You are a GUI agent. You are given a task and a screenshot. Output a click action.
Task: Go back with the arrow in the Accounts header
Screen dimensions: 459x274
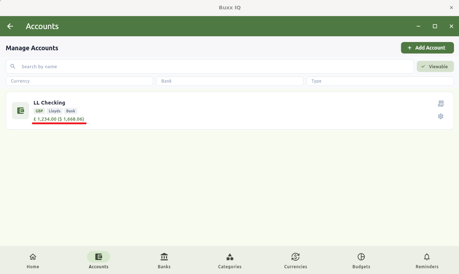10,26
